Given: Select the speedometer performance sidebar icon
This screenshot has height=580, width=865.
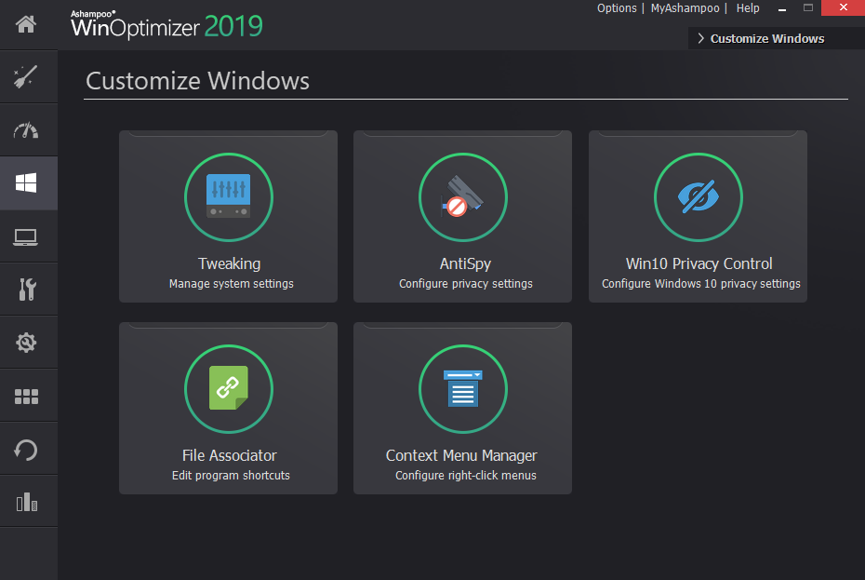Looking at the screenshot, I should pos(26,130).
